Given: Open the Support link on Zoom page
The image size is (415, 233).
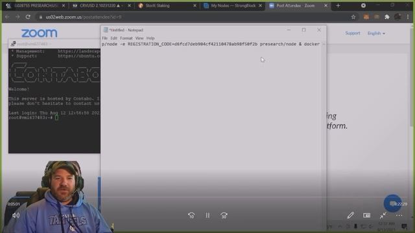Looking at the screenshot, I should 353,33.
